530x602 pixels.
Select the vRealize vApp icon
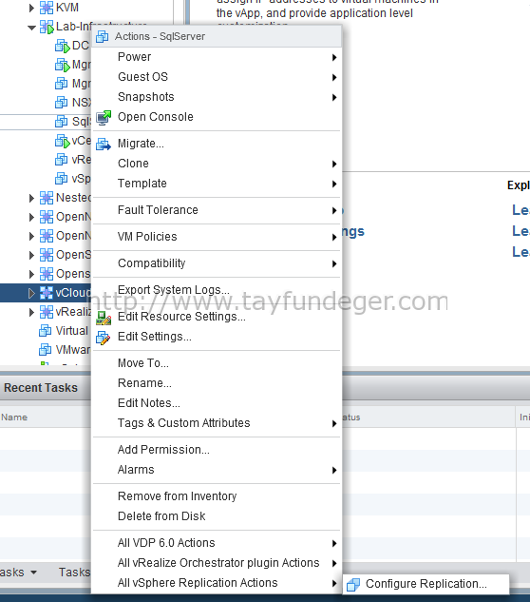click(x=47, y=312)
